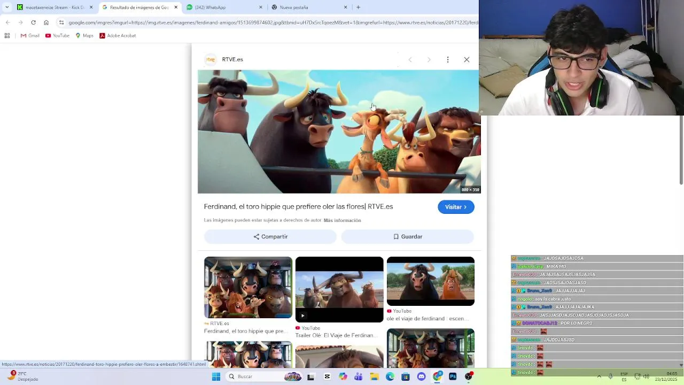The image size is (684, 385).
Task: Open Microsoft Store from taskbar
Action: point(406,376)
